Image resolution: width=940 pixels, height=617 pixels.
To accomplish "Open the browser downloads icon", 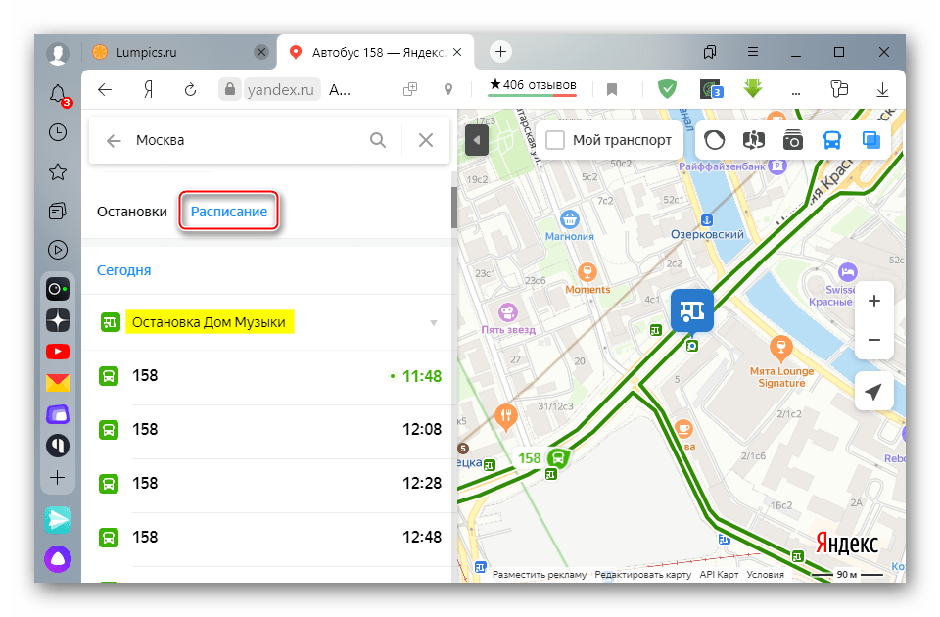I will click(882, 89).
